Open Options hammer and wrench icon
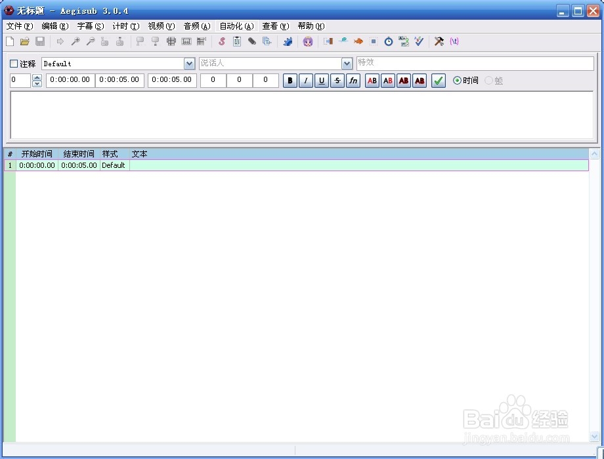604x459 pixels. point(439,41)
